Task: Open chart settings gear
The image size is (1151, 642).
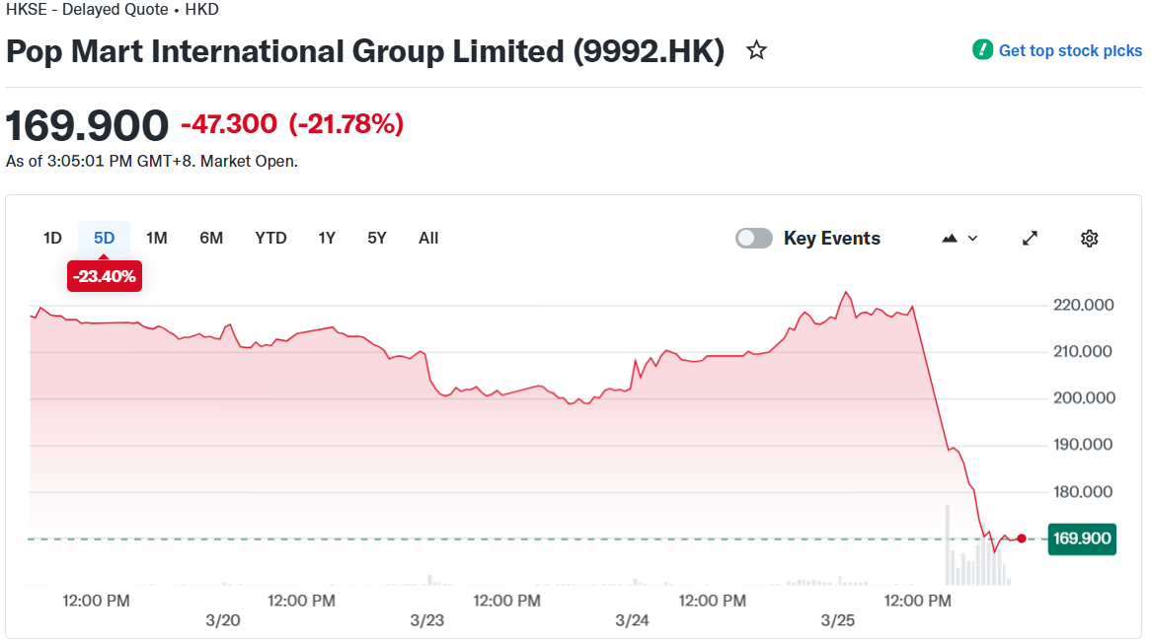Action: coord(1089,238)
